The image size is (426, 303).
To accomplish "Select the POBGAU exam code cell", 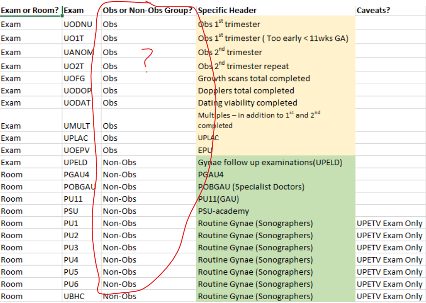I will (81, 187).
